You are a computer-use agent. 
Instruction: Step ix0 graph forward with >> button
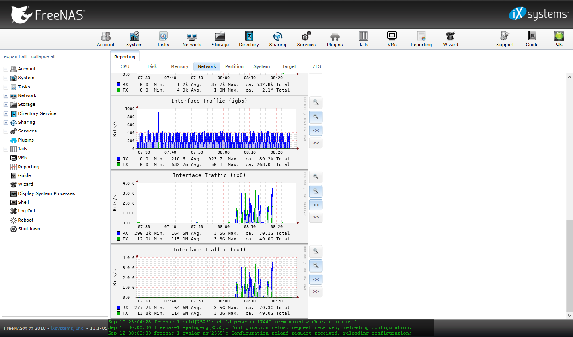pyautogui.click(x=316, y=217)
